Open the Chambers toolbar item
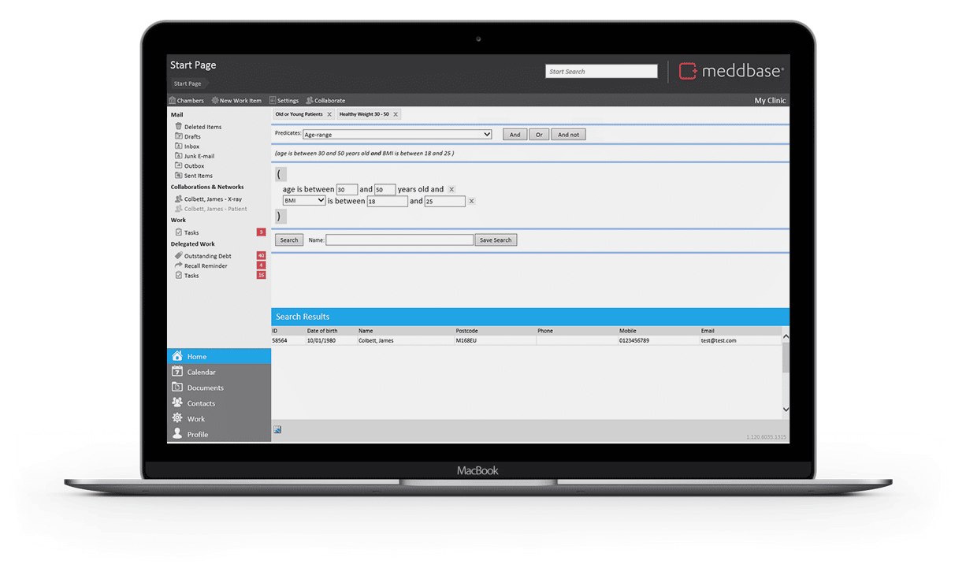 [186, 101]
